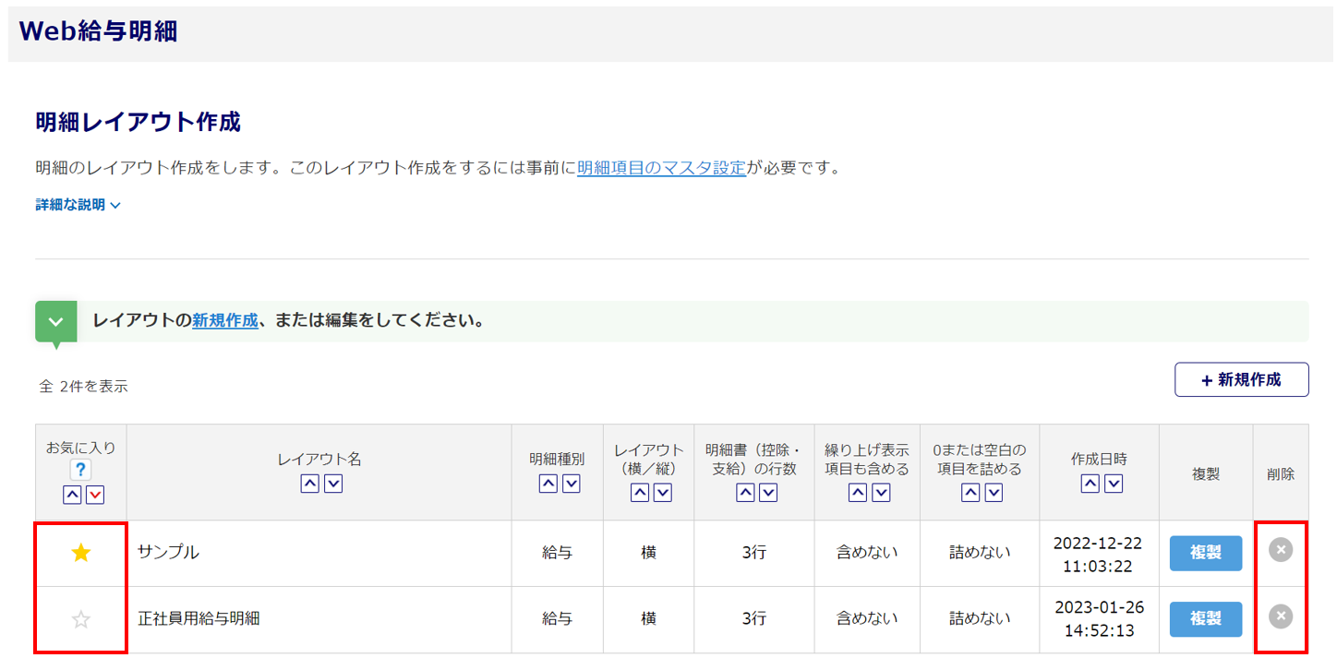This screenshot has width=1337, height=670.
Task: Sort 明細種別 column descending
Action: pos(572,483)
